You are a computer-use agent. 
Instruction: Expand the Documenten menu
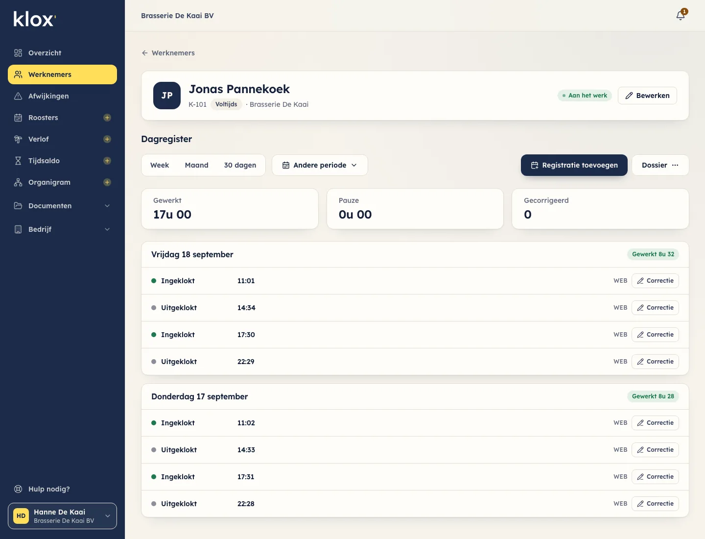click(x=62, y=206)
